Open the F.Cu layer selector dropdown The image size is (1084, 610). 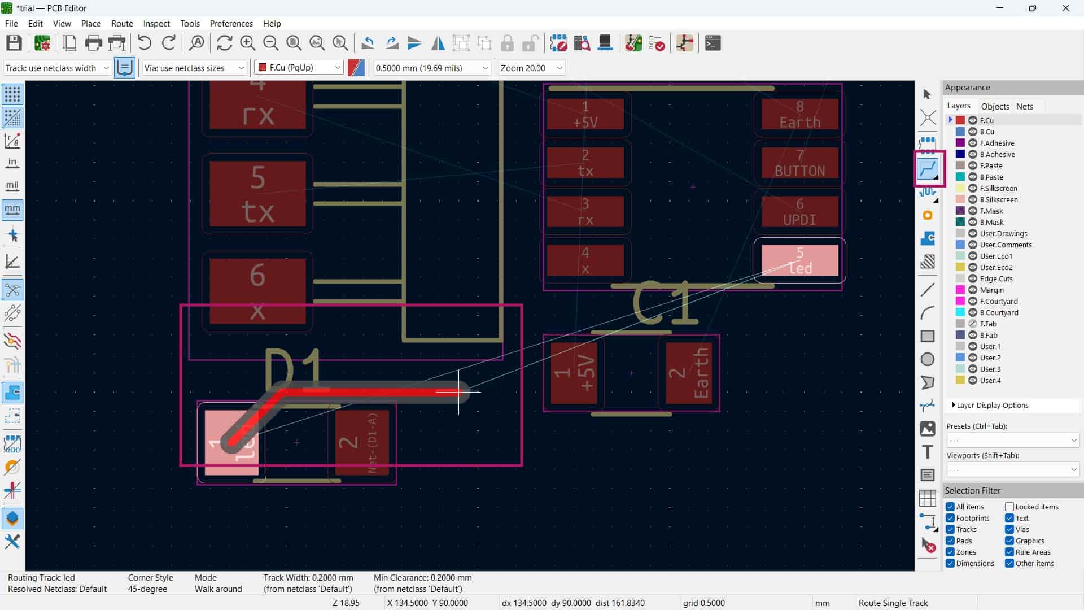pos(299,68)
